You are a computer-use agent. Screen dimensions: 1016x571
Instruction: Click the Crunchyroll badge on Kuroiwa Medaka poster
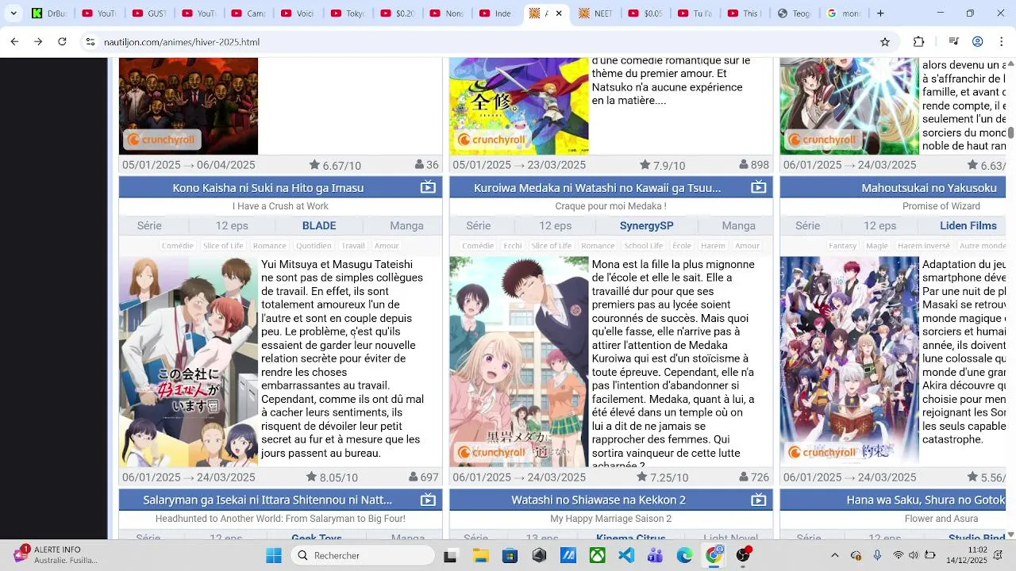pos(492,452)
